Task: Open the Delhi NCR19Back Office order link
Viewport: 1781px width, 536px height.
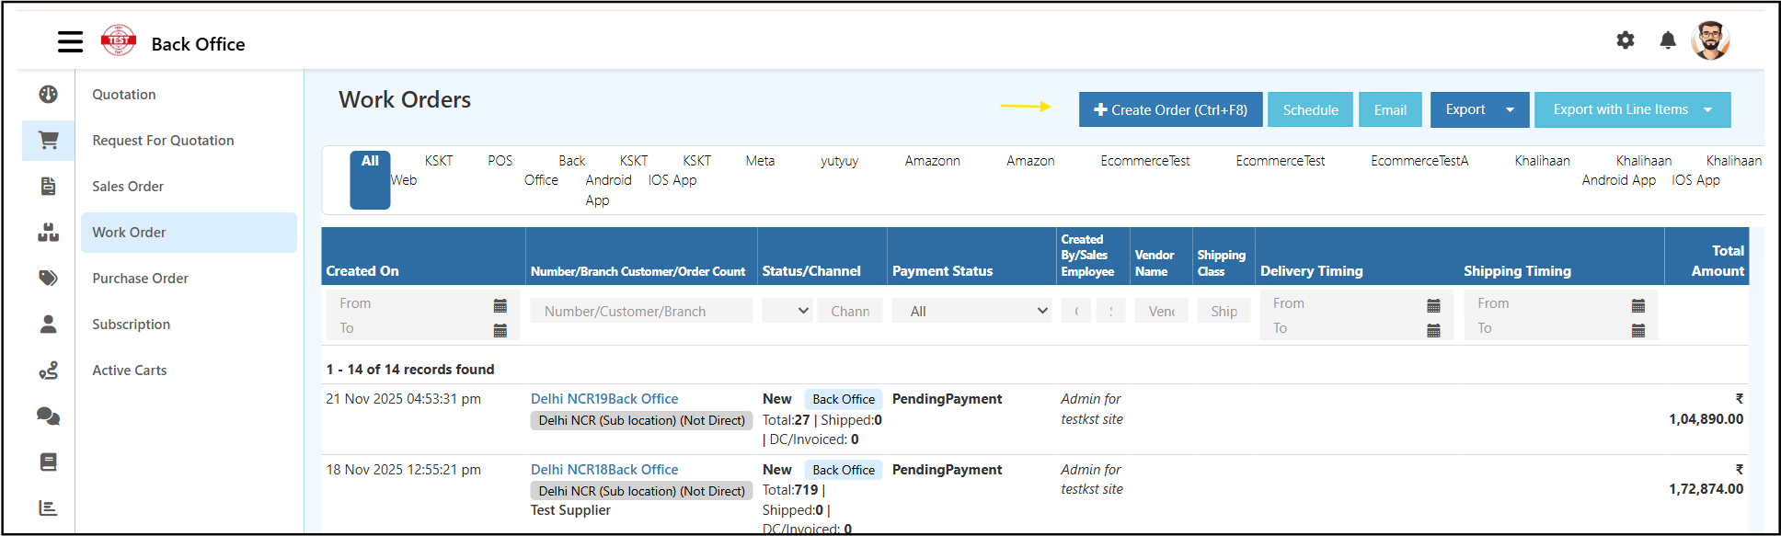Action: tap(604, 399)
